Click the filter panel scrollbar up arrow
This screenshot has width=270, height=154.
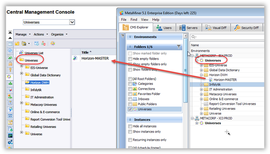coord(186,36)
